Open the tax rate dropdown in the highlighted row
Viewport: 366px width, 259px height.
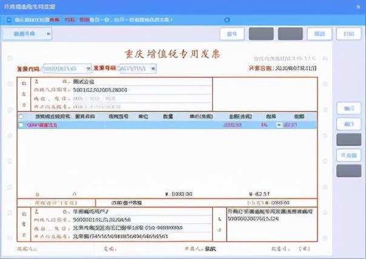pos(279,125)
